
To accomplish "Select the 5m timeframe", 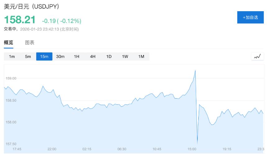I will (28, 56).
